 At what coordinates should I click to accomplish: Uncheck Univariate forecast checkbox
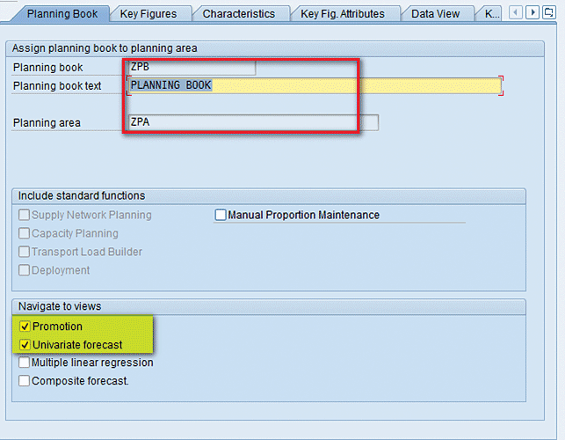pyautogui.click(x=25, y=345)
